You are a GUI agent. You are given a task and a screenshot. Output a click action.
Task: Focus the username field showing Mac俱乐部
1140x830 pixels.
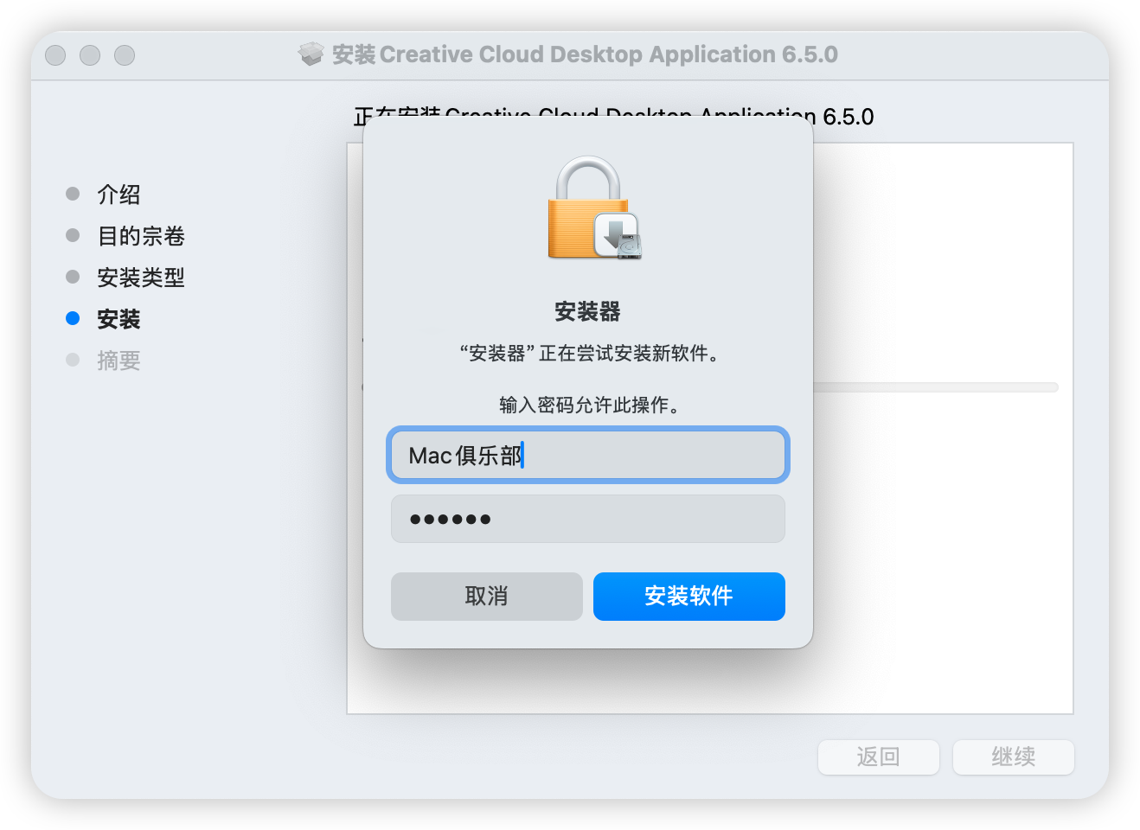click(x=588, y=455)
